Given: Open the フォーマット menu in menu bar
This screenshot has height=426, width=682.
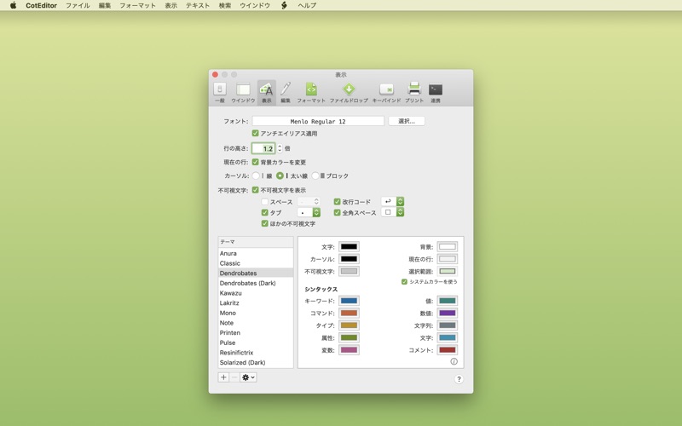Looking at the screenshot, I should [x=137, y=5].
